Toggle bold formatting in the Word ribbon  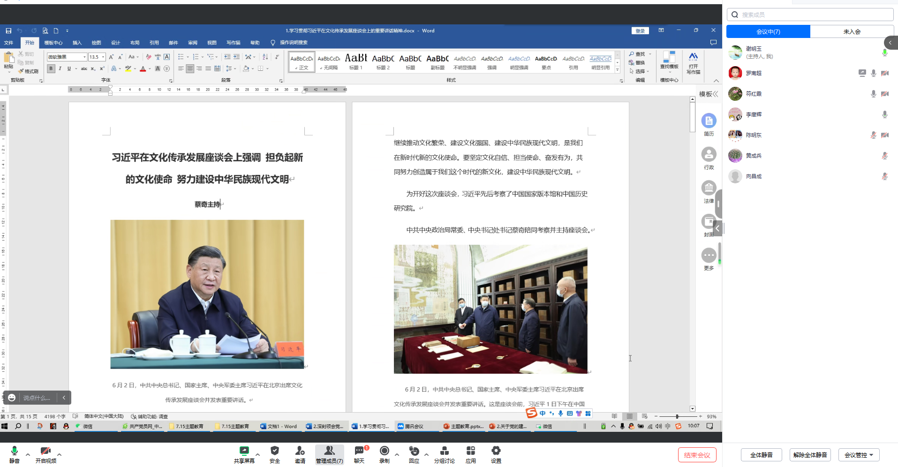(51, 68)
